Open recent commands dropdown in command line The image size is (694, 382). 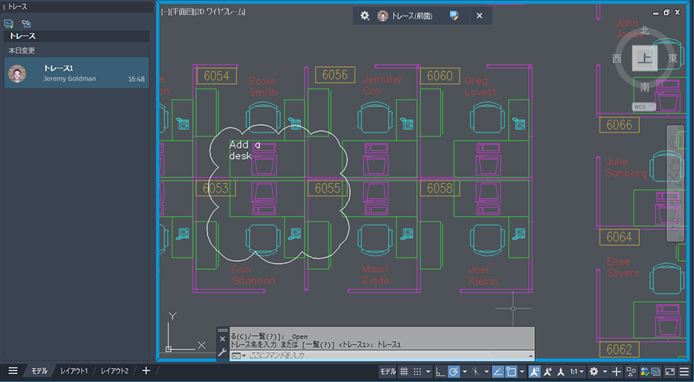(239, 355)
